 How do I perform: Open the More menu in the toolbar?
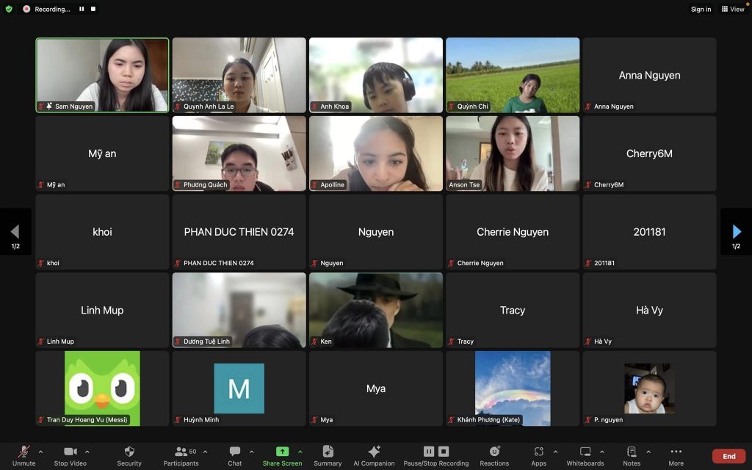point(676,452)
